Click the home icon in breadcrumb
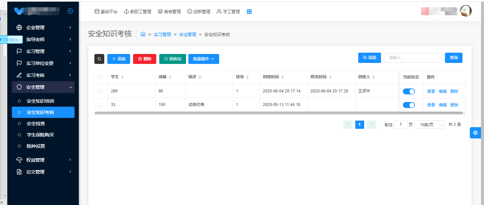 click(143, 34)
